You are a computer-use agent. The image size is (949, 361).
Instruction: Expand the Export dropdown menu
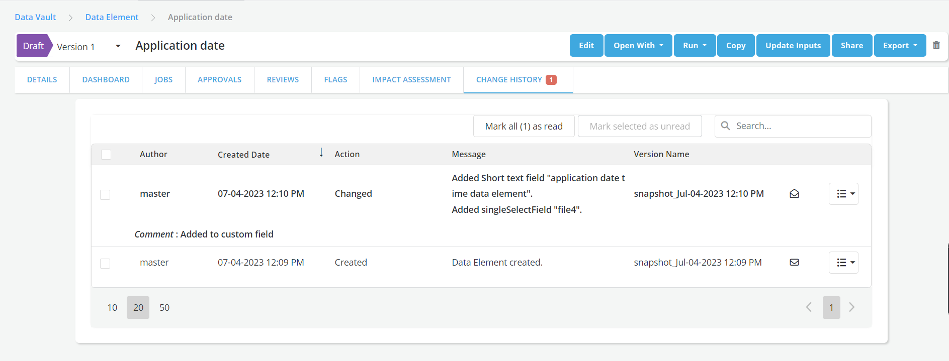coord(900,46)
